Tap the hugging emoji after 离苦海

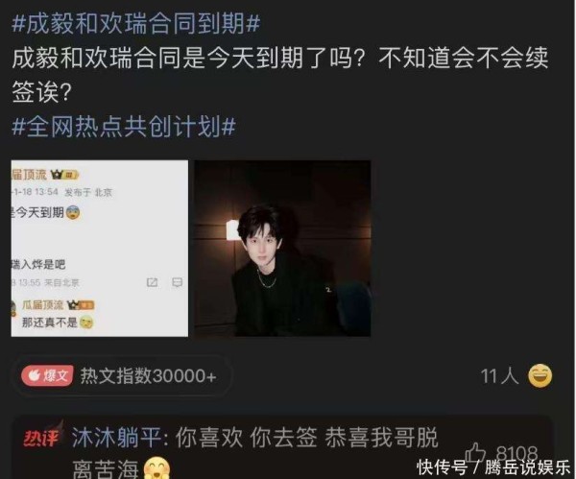pyautogui.click(x=156, y=468)
